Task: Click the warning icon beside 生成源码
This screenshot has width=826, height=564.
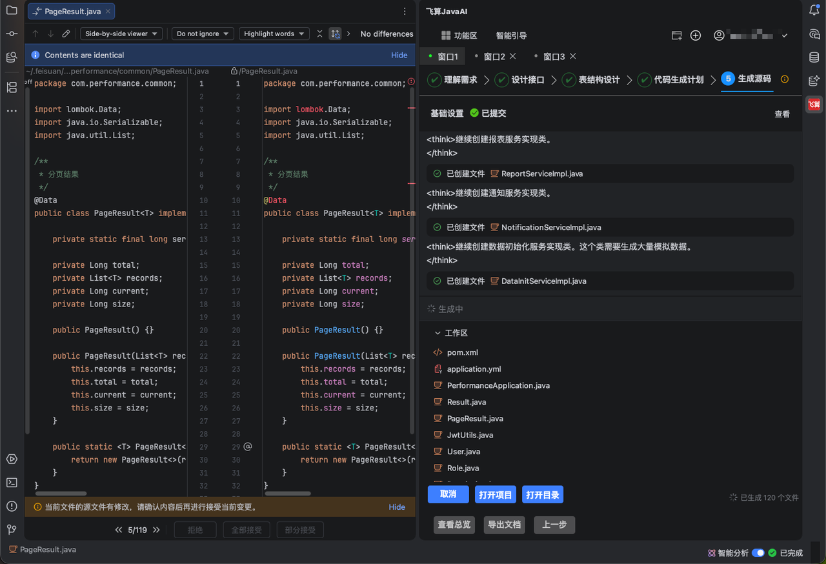Action: coord(785,79)
